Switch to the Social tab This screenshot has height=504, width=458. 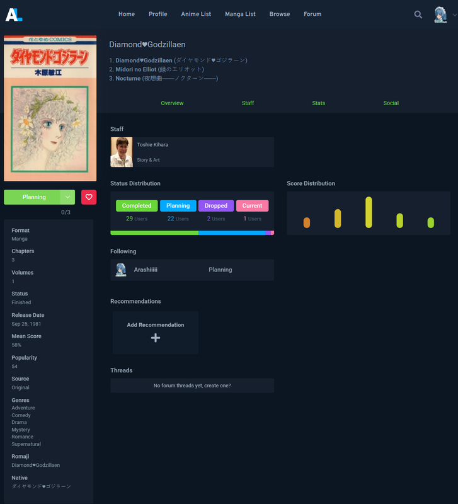[391, 103]
